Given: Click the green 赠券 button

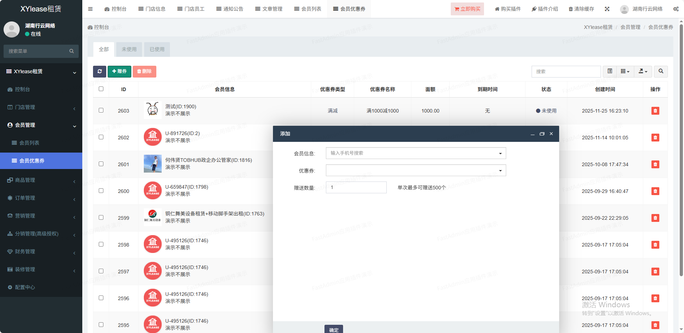Looking at the screenshot, I should point(119,71).
